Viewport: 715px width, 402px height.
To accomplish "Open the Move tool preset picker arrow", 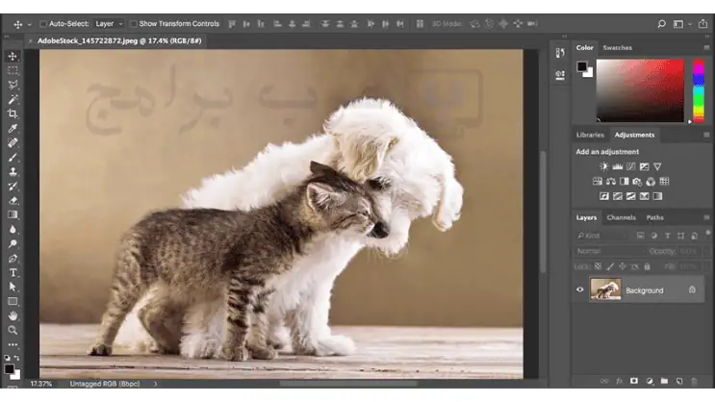I will 30,24.
